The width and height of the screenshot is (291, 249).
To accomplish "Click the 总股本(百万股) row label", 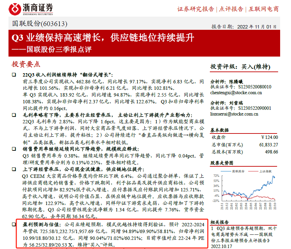I will pos(228,152).
